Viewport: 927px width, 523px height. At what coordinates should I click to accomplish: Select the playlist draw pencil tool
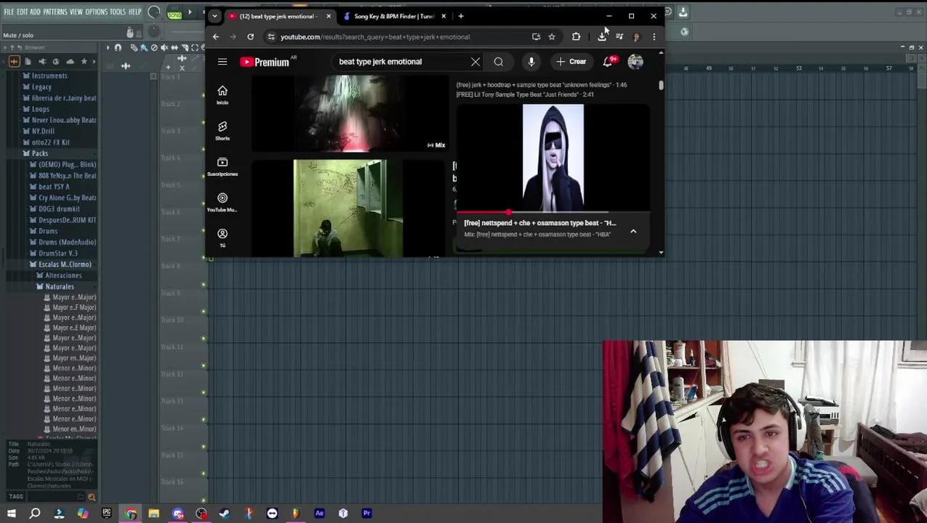point(135,48)
